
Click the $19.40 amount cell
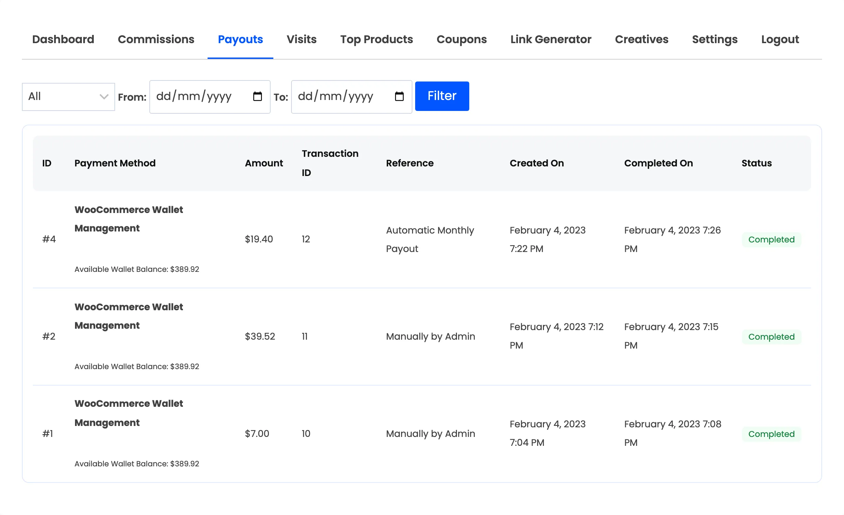259,239
